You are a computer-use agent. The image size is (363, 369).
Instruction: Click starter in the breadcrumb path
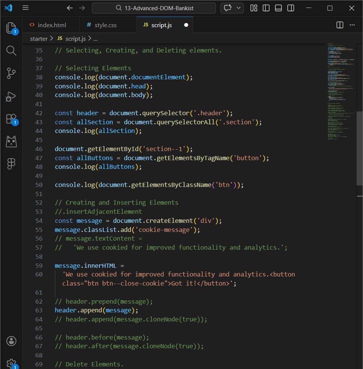pyautogui.click(x=38, y=38)
